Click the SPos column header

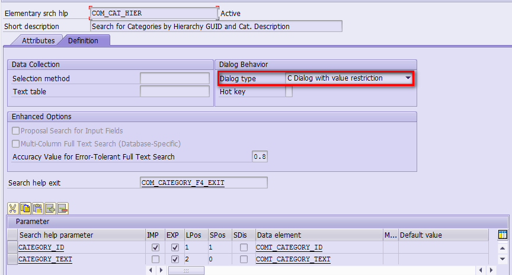coord(220,235)
